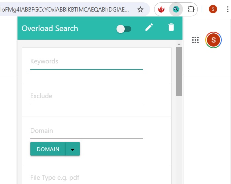The width and height of the screenshot is (231, 184).
Task: Toggle the Overload Search switch
Action: (124, 29)
